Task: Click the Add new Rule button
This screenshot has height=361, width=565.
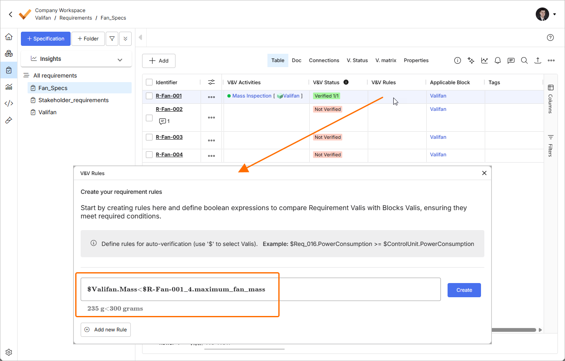Action: point(106,329)
